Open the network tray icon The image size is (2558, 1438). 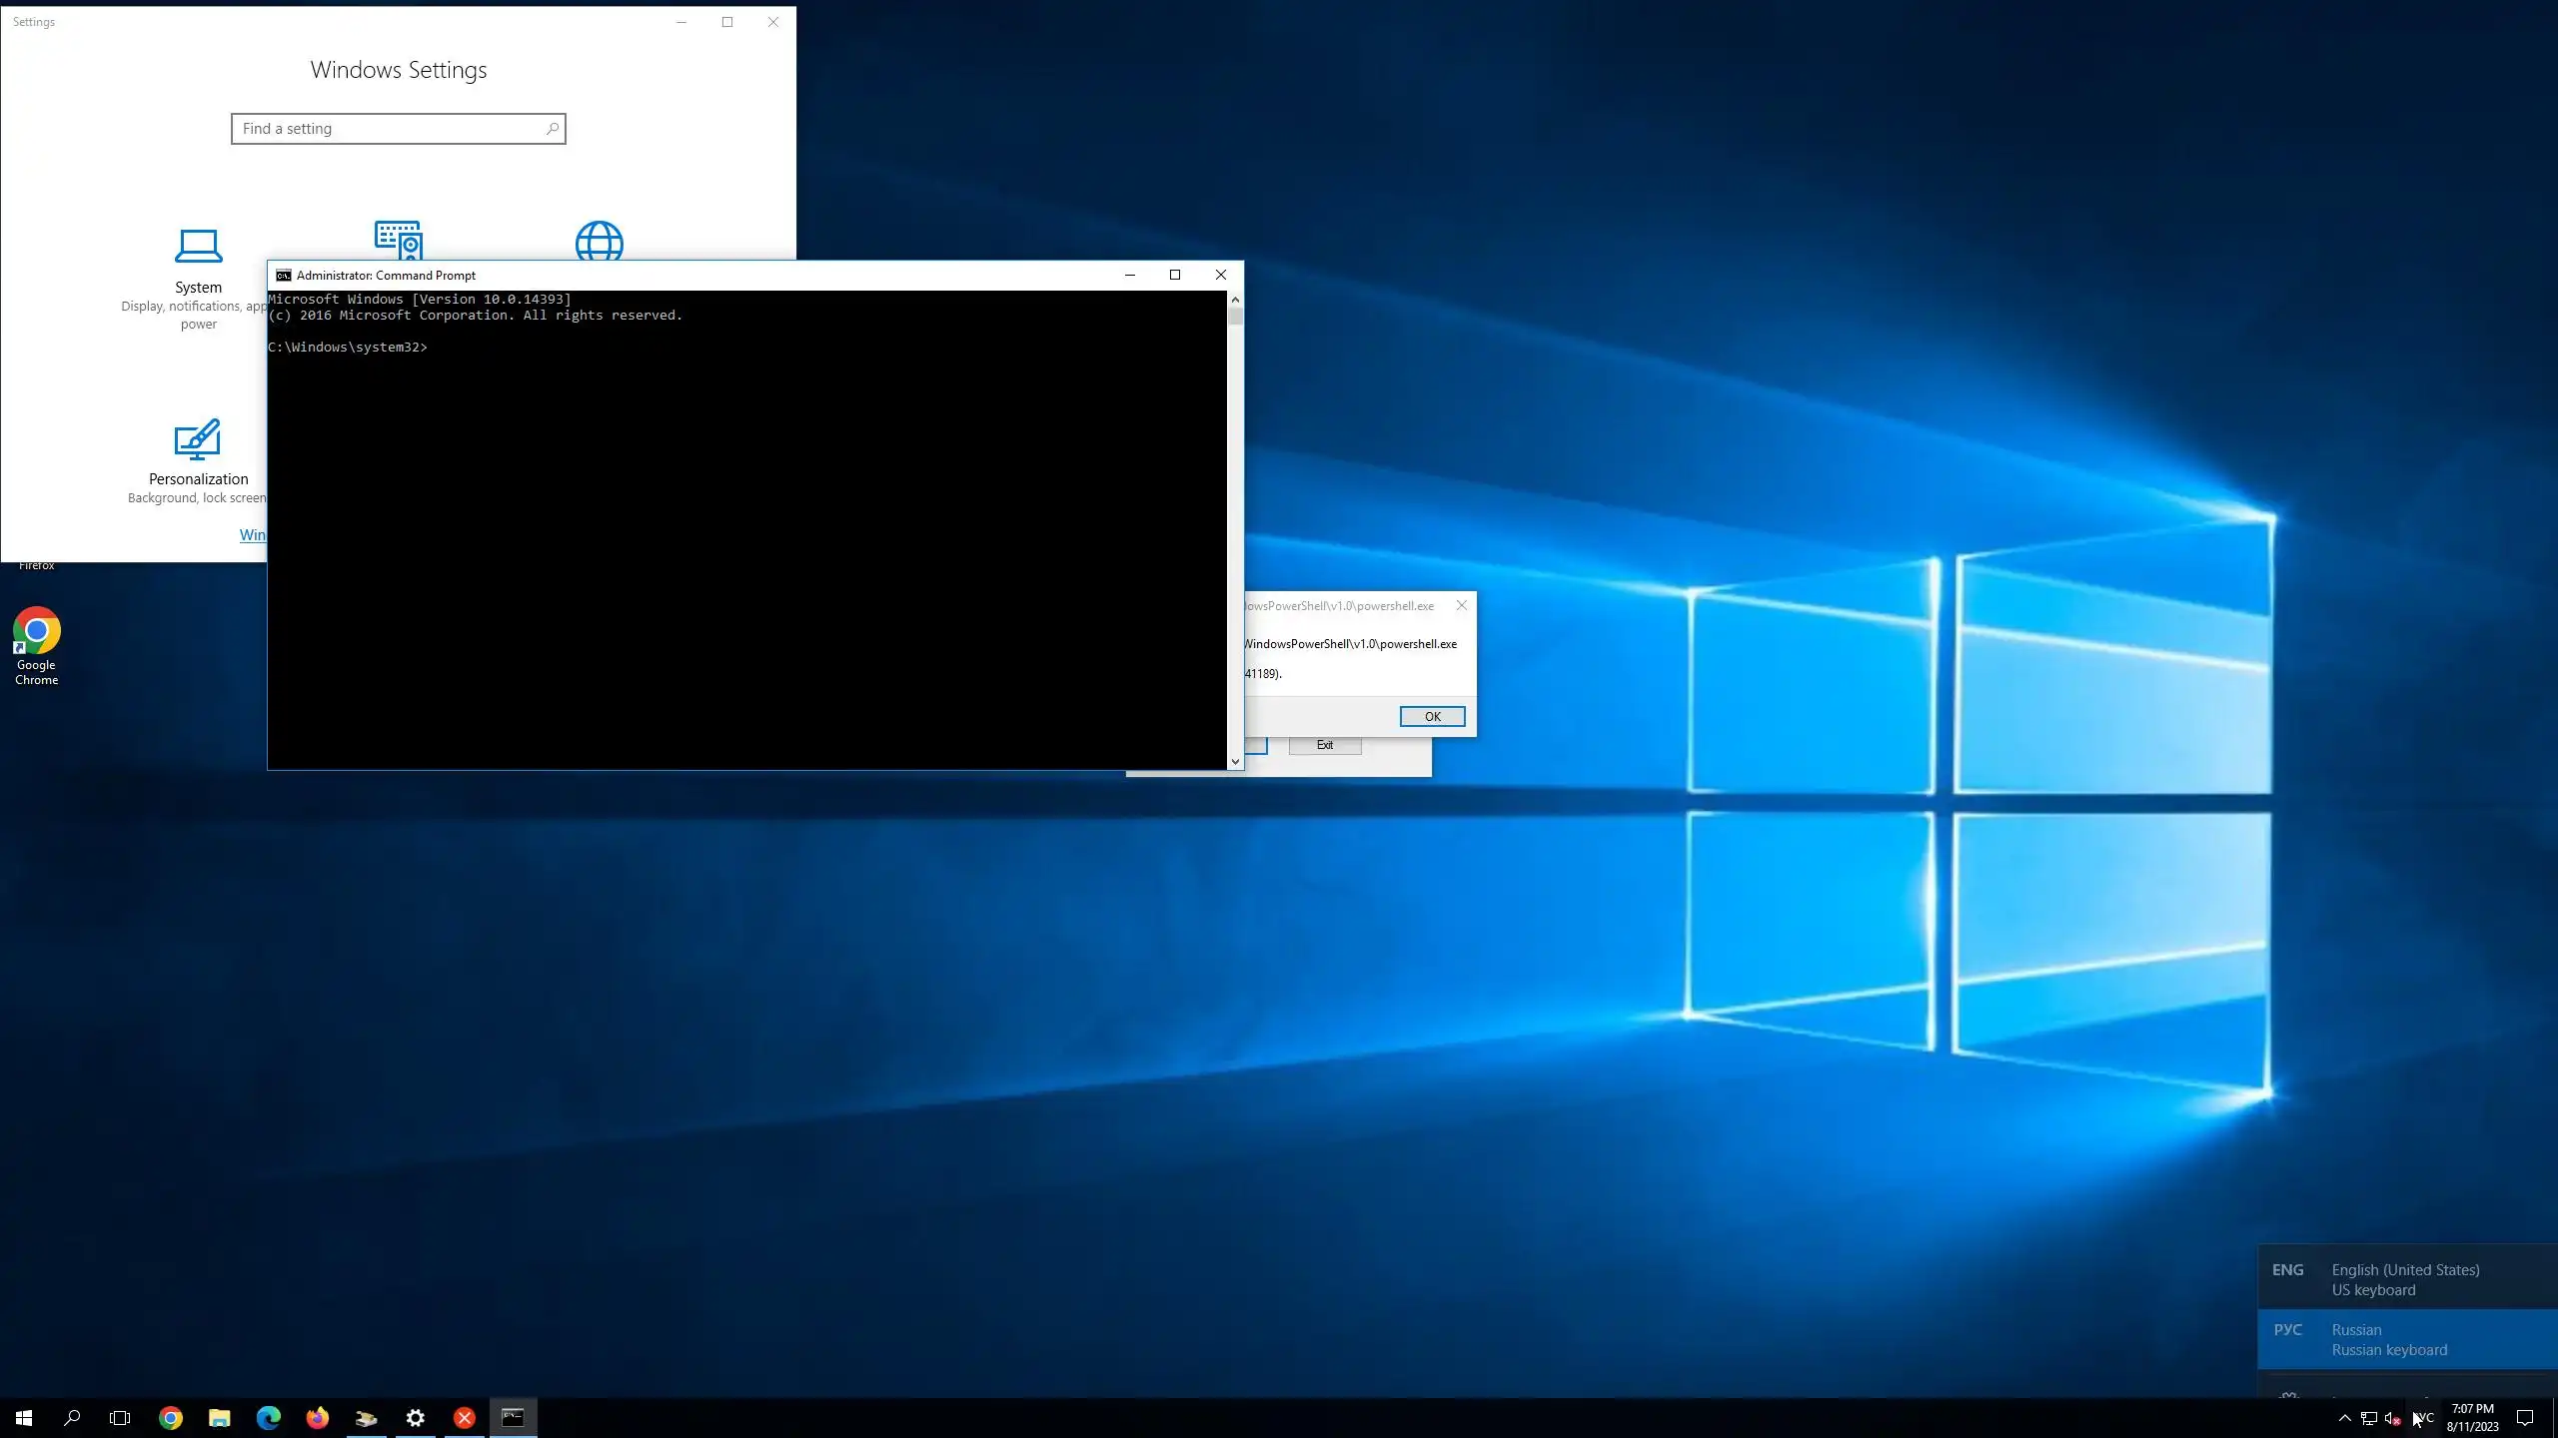pos(2368,1418)
